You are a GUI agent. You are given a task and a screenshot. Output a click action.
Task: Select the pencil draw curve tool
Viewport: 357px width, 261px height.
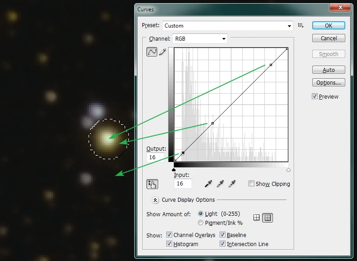point(162,52)
